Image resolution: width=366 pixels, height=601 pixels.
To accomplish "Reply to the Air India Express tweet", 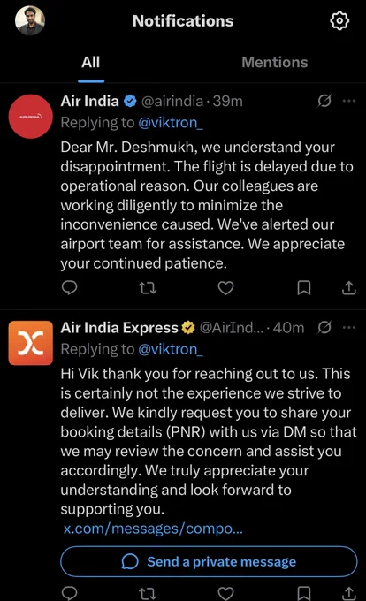I will point(70,593).
